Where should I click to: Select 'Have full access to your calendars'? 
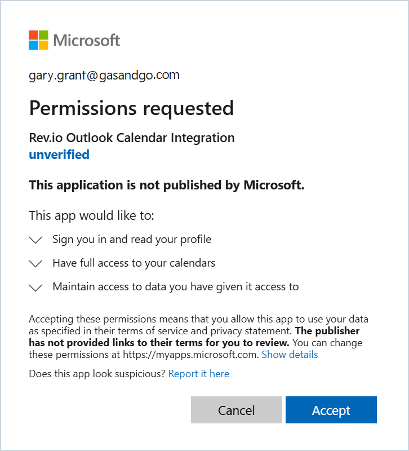click(x=134, y=263)
